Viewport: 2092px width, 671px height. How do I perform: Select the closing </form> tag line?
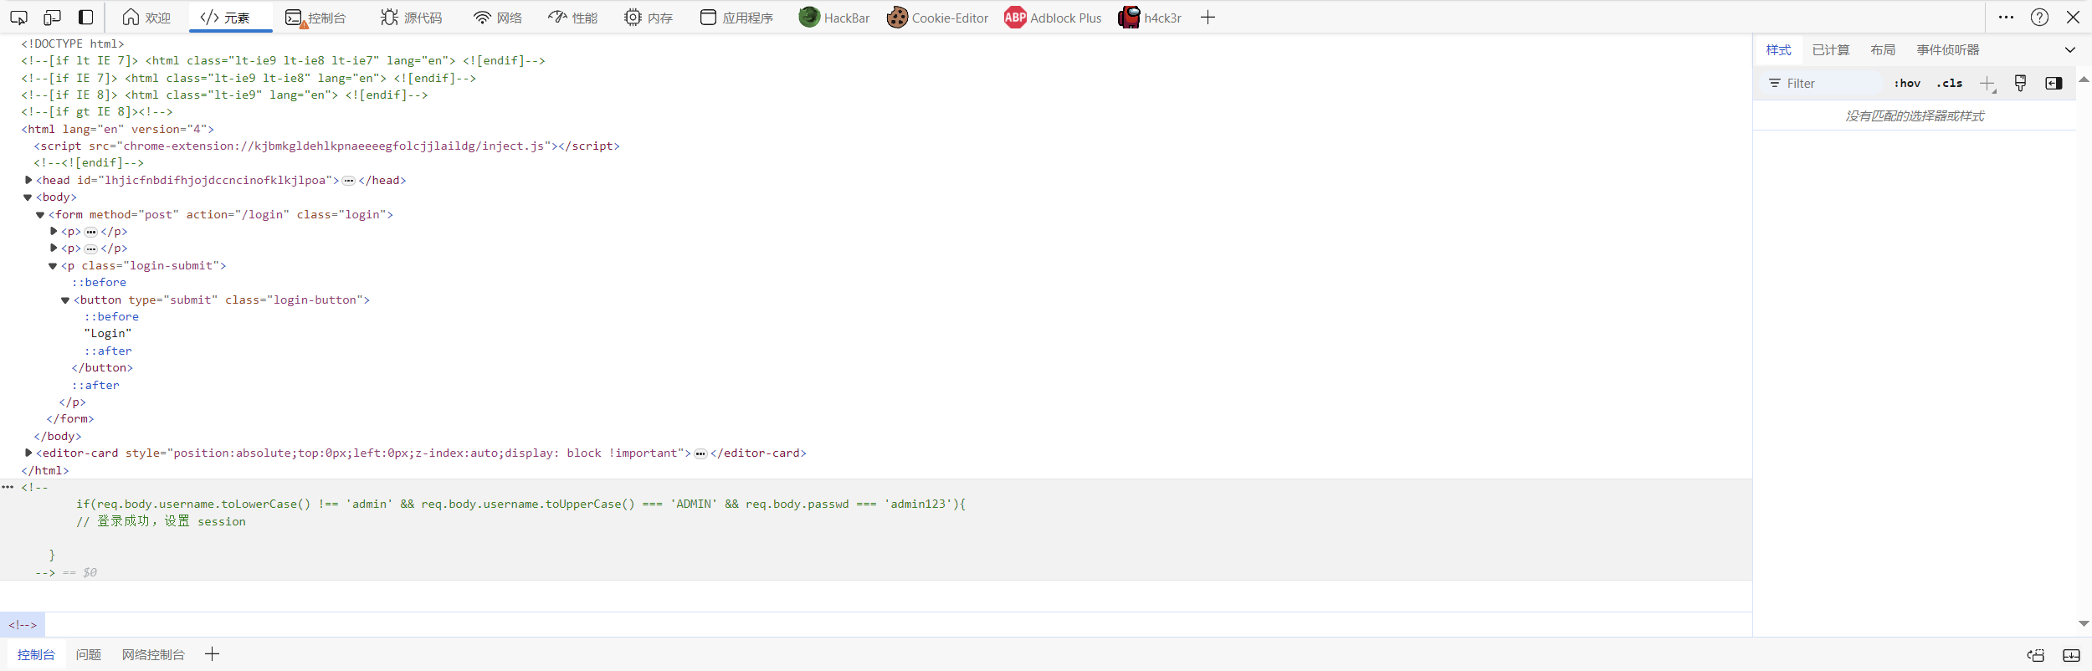(x=70, y=419)
